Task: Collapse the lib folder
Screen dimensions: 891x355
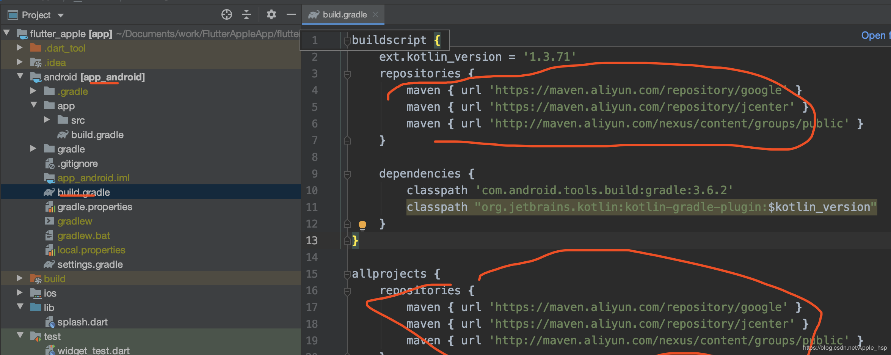Action: coord(20,307)
